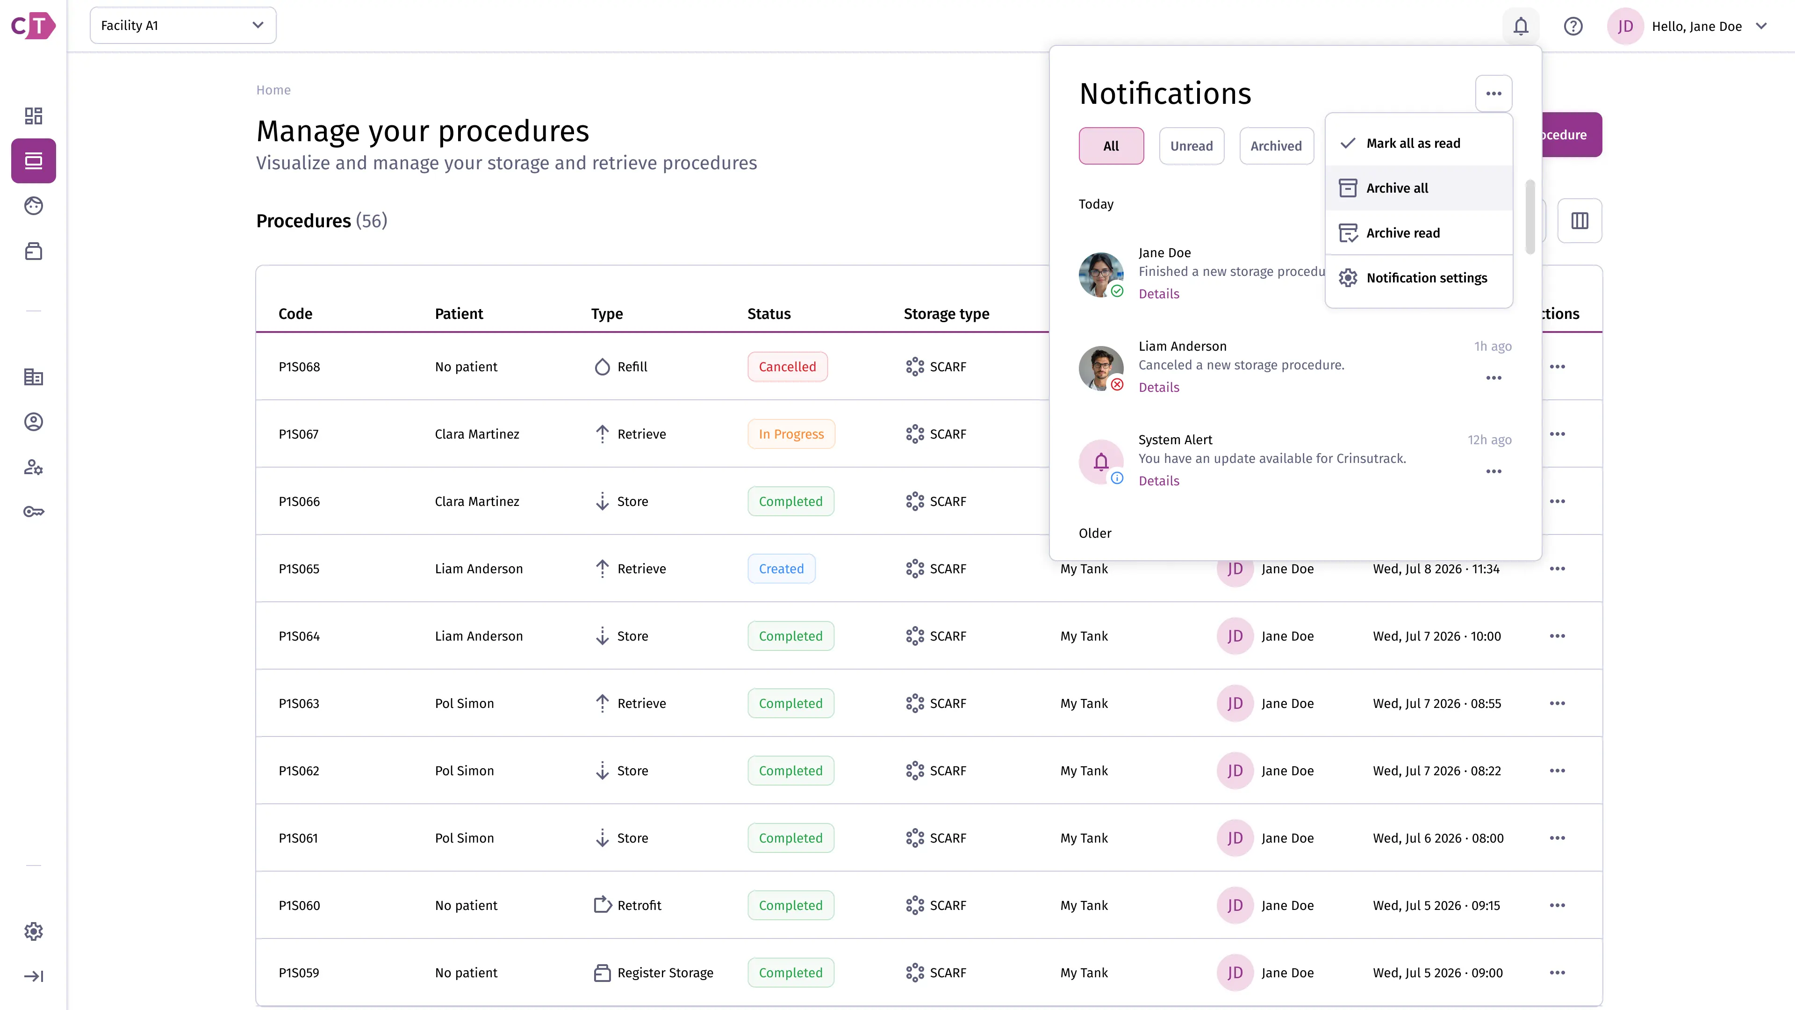
Task: Click the In Progress status badge
Action: (791, 433)
